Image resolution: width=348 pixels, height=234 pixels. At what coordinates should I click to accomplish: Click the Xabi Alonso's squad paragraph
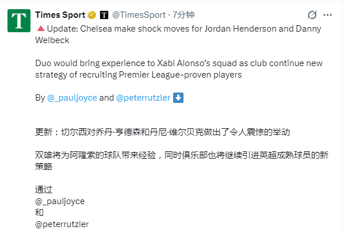(179, 69)
